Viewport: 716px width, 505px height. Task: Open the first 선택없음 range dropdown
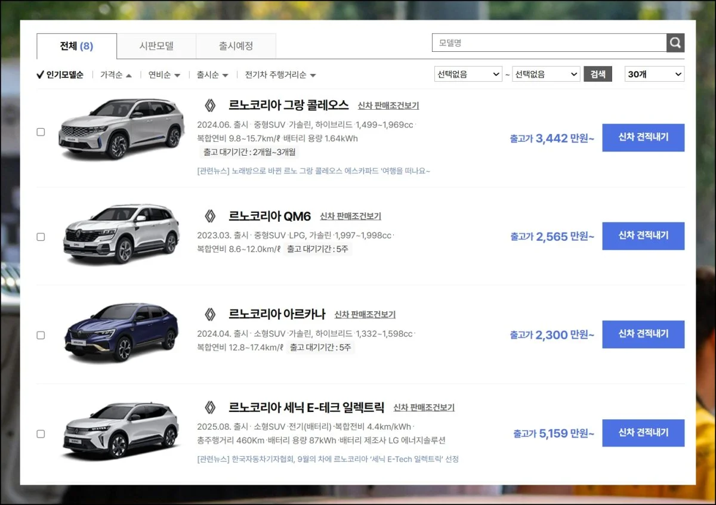coord(468,75)
